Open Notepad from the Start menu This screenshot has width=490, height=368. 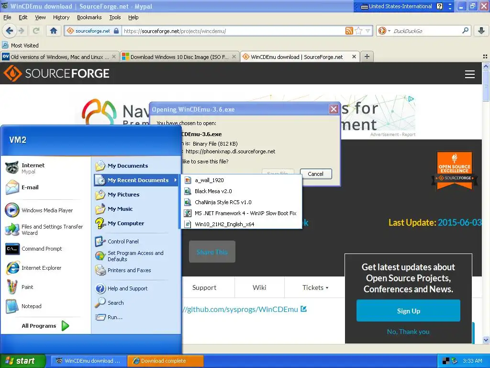[45, 306]
